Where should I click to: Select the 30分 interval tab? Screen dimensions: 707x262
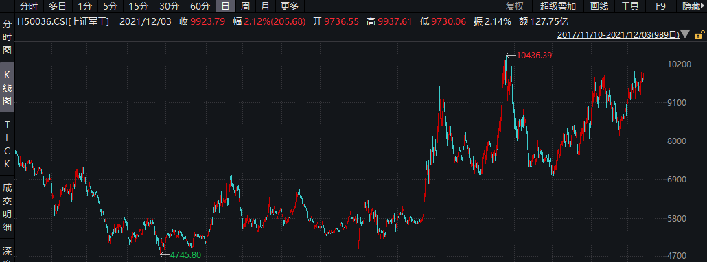(x=169, y=6)
